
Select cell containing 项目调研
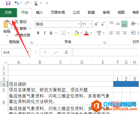pyautogui.click(x=61, y=84)
